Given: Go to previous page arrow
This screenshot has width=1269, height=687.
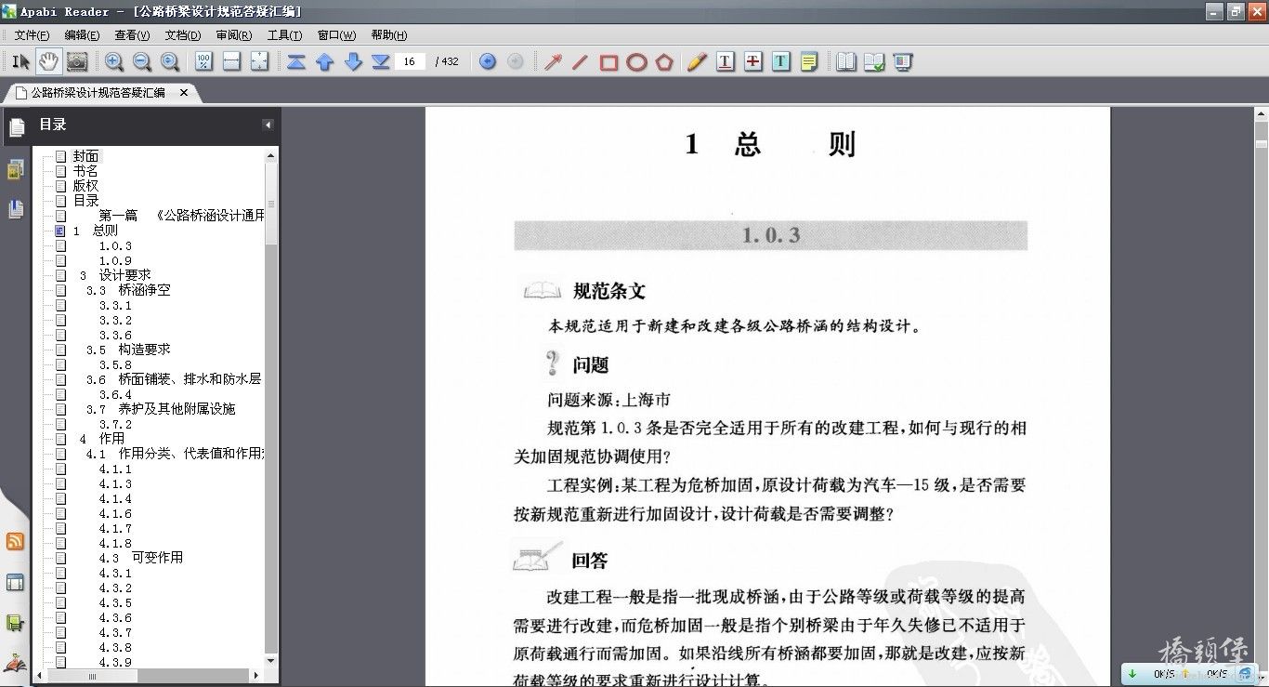Looking at the screenshot, I should tap(324, 61).
